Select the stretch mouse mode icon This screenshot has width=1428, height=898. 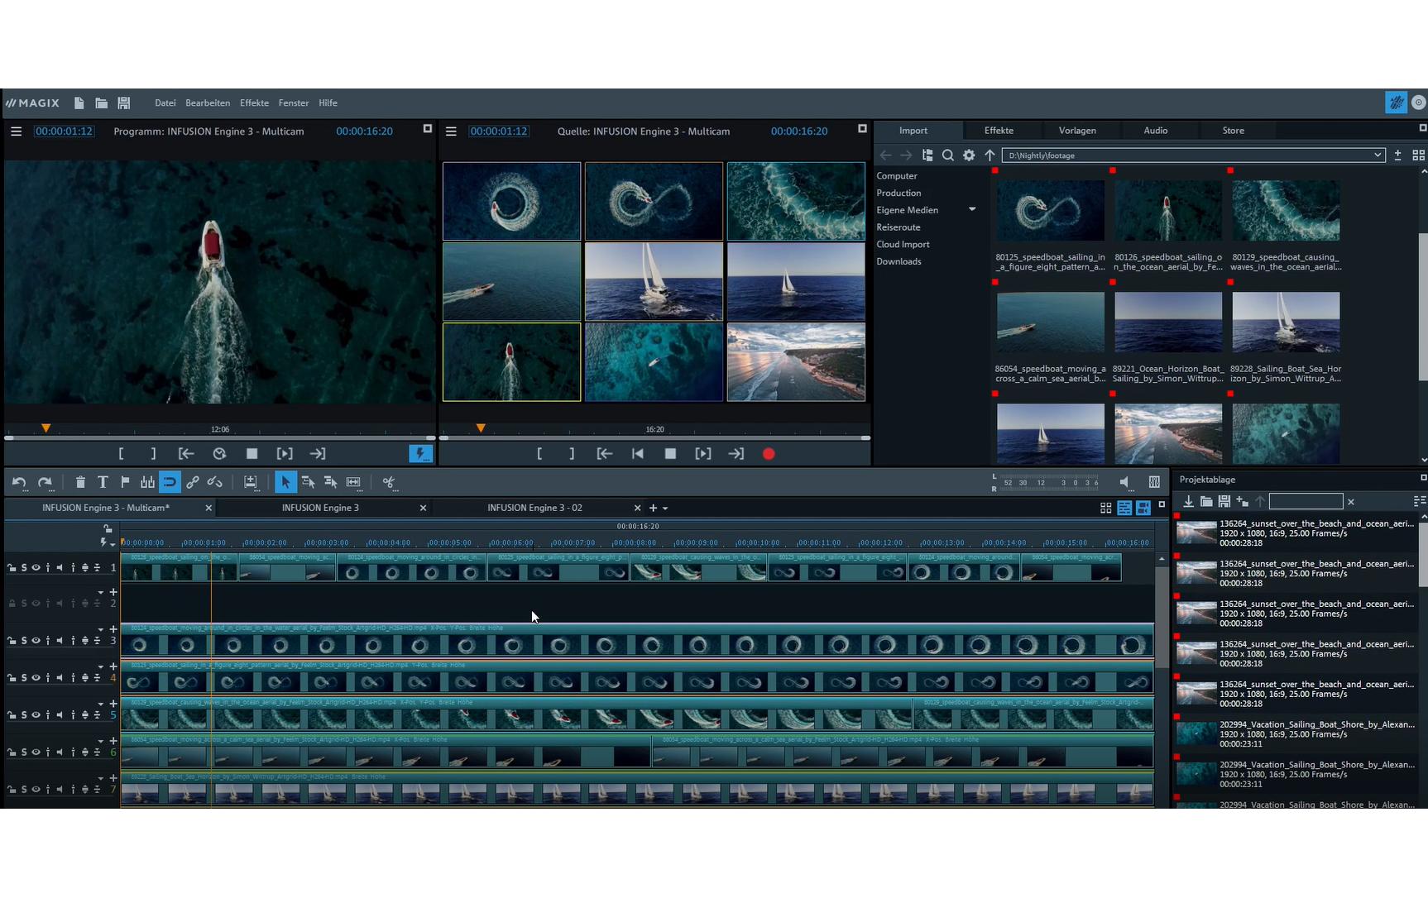tap(353, 482)
